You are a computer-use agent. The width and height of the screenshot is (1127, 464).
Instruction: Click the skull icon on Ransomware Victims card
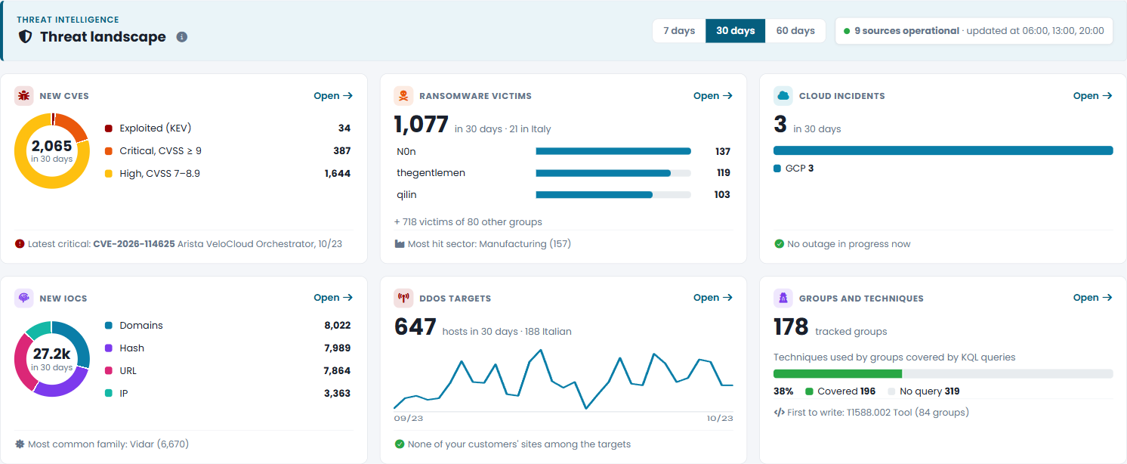403,96
